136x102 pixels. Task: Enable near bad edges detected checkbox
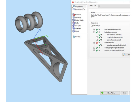click(97, 37)
